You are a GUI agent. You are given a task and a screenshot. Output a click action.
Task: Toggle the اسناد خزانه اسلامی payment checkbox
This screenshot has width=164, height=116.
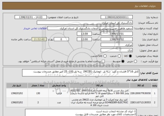coord(103,62)
